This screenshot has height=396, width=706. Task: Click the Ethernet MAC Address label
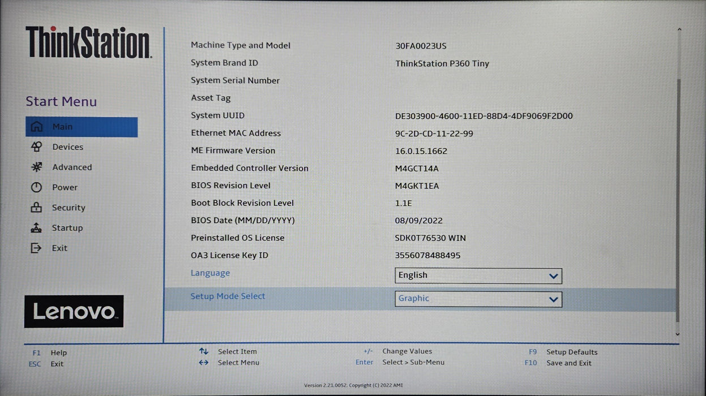click(x=236, y=133)
